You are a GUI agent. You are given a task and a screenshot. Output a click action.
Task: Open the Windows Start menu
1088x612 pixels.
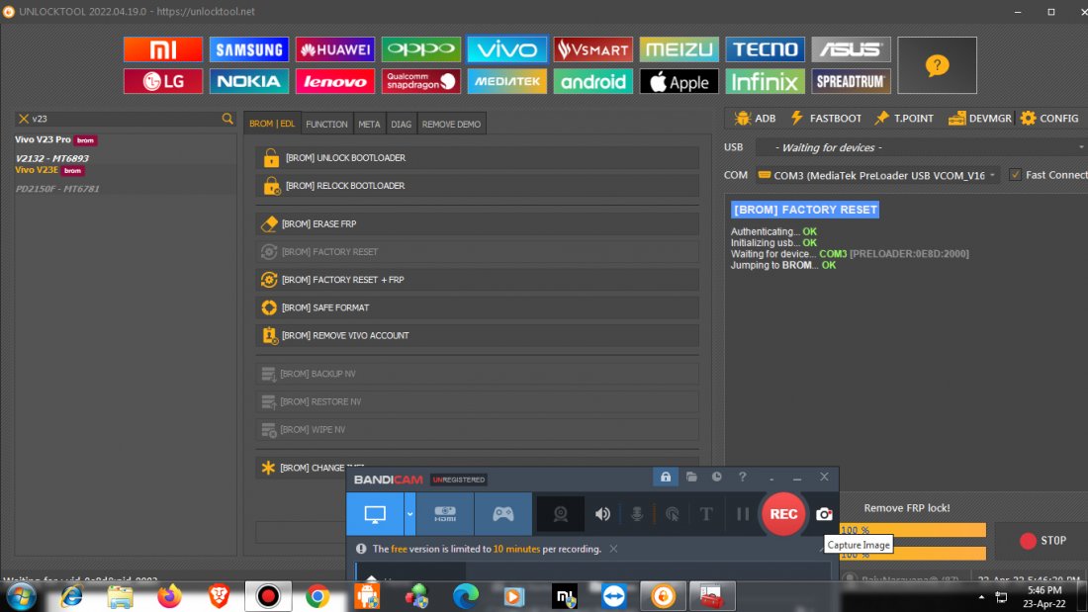pyautogui.click(x=22, y=596)
